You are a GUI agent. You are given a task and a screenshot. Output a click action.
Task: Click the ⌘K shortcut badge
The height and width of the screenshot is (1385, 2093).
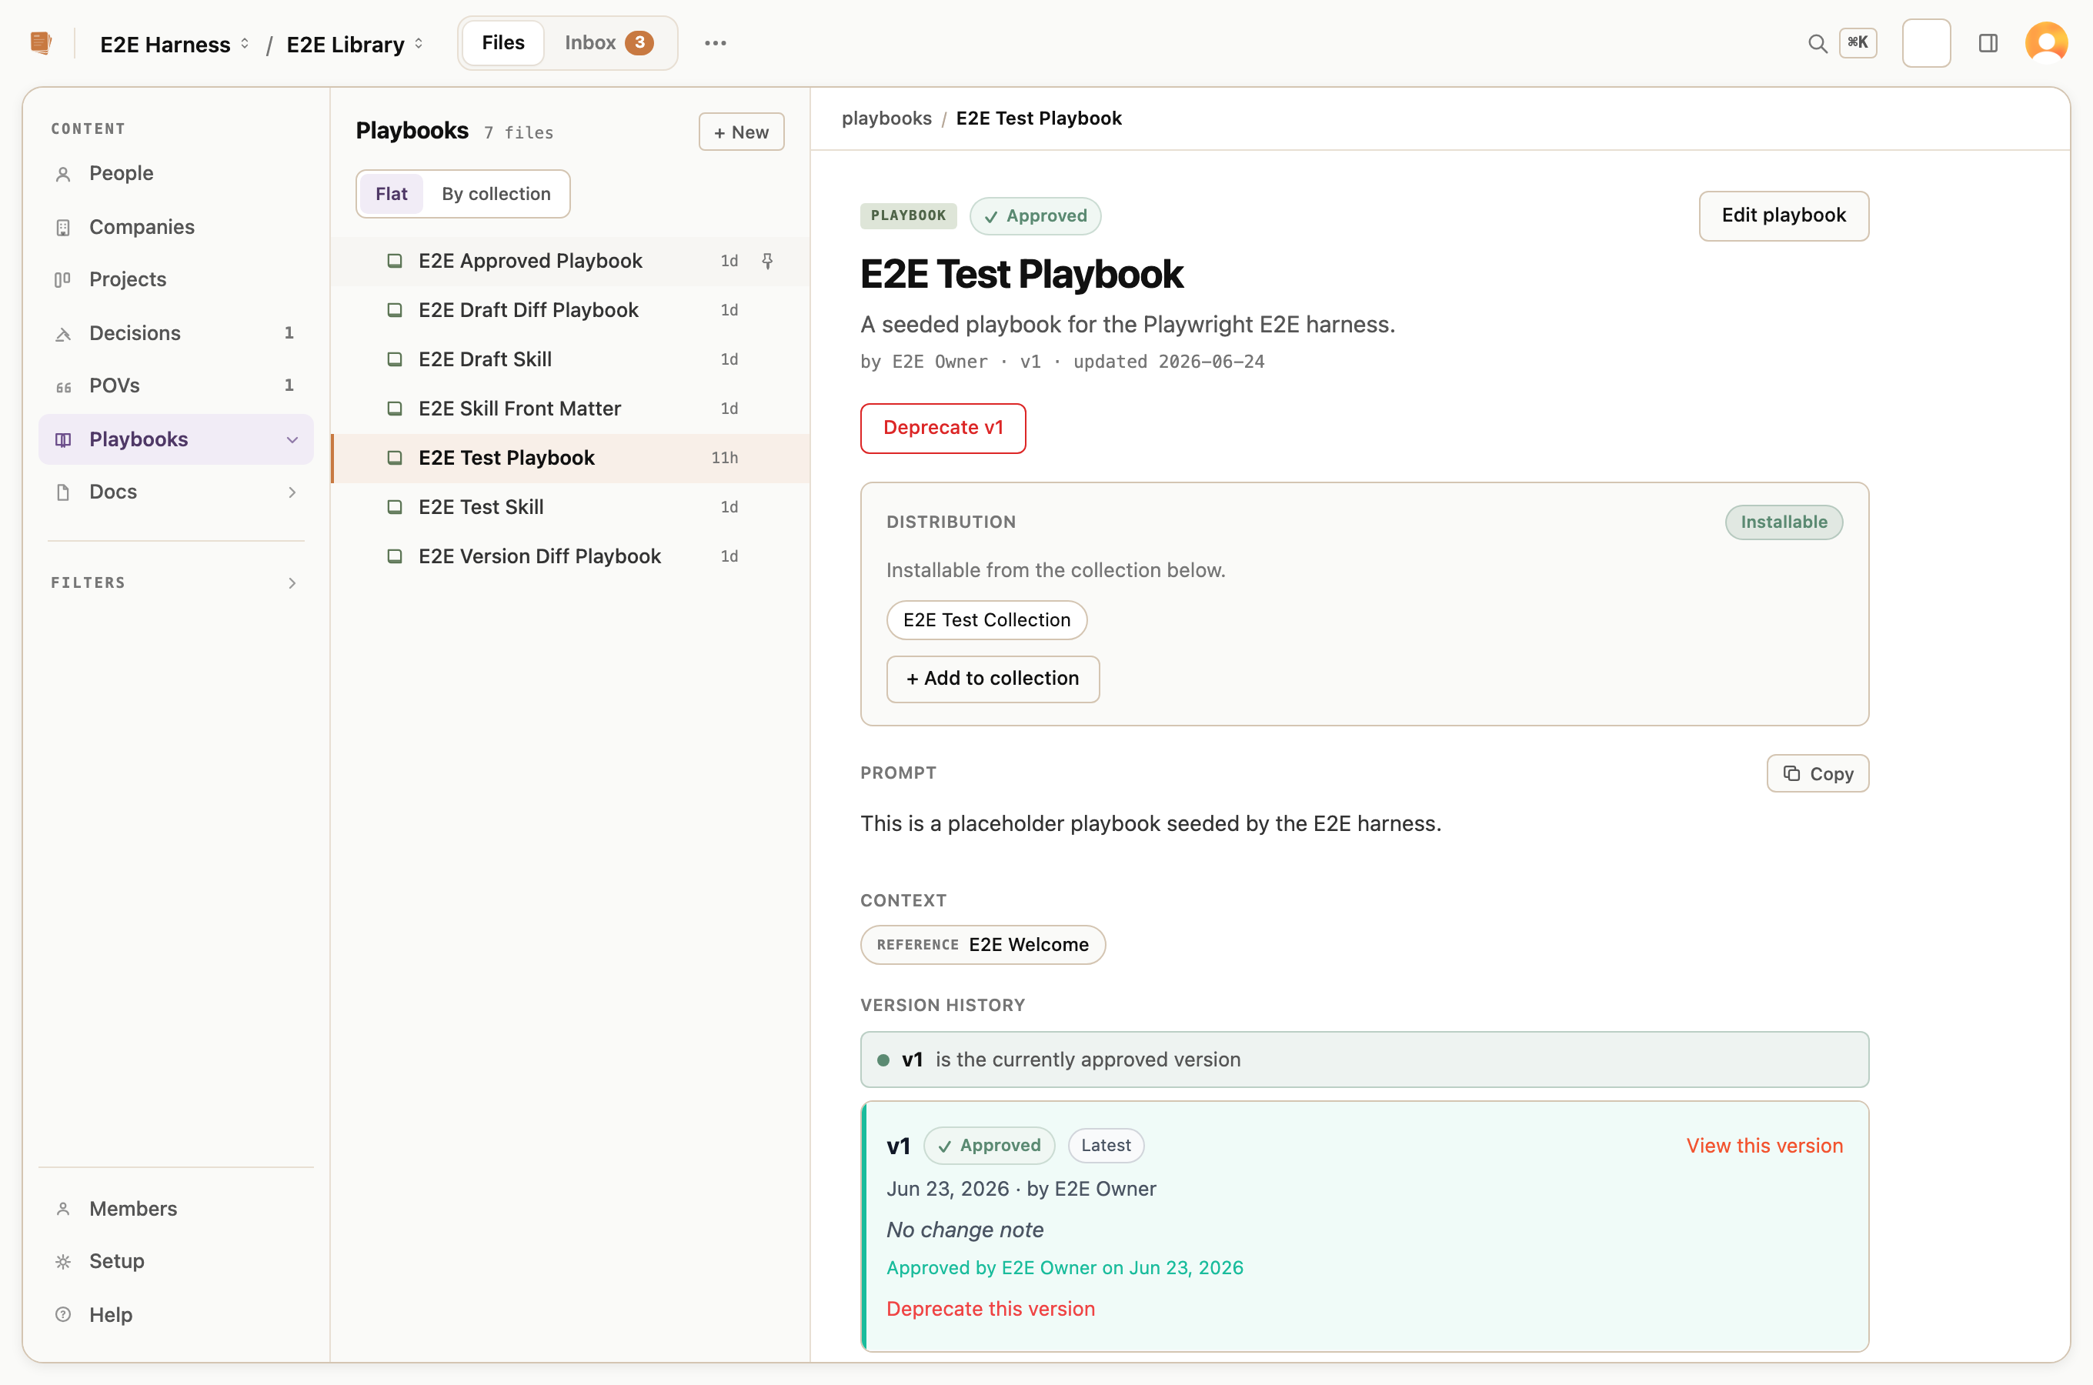coord(1858,42)
